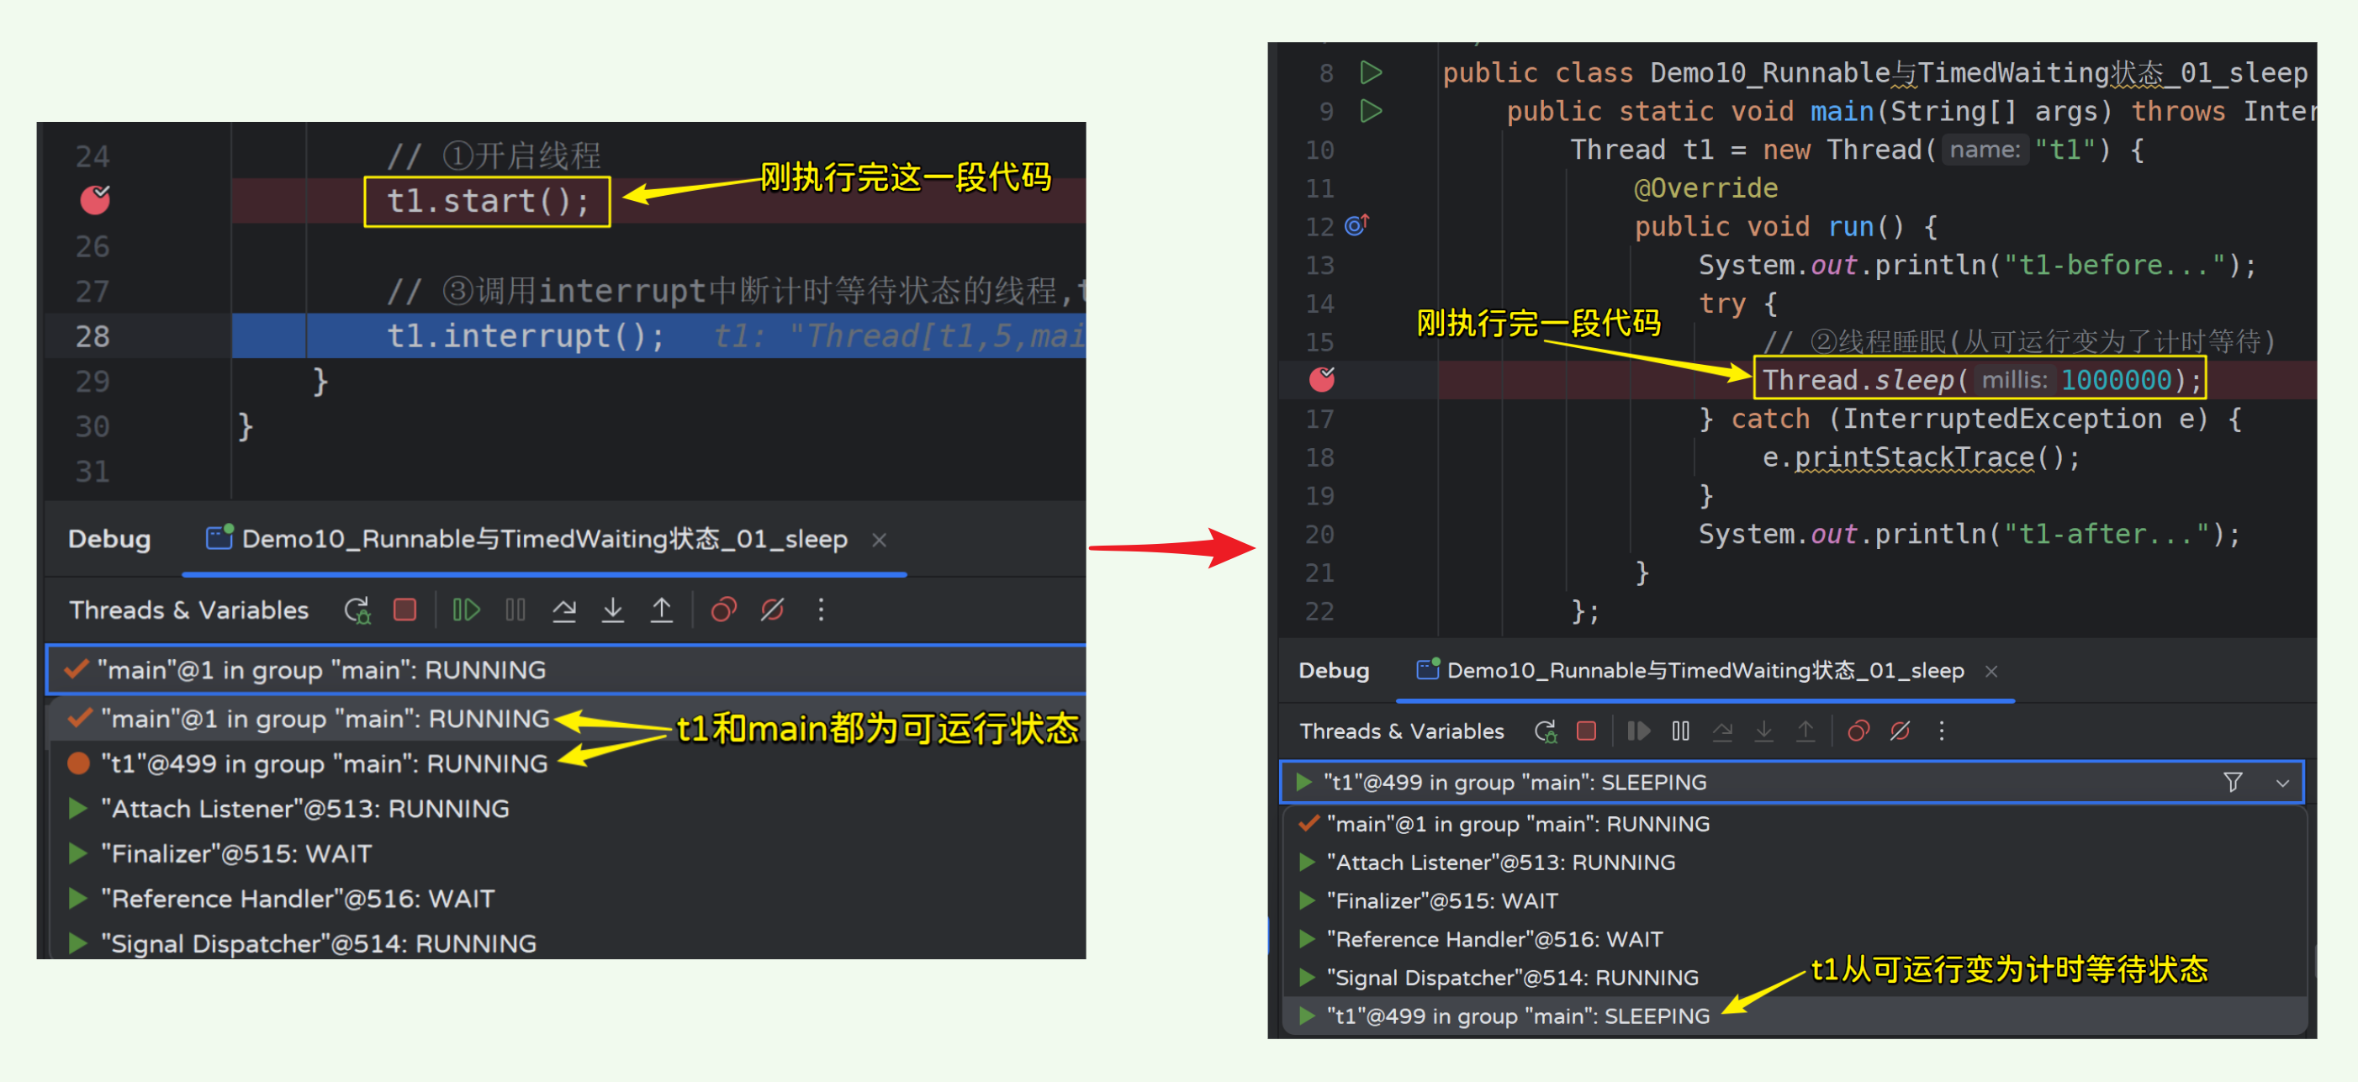Select "t1"@499 RUNNING thread in left list
Viewport: 2358px width, 1082px height.
(x=324, y=763)
